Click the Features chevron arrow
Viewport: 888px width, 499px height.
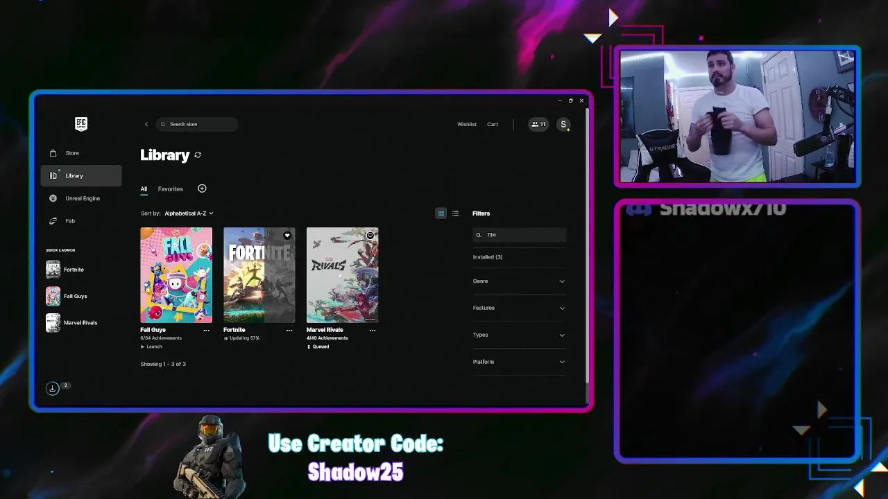point(562,308)
